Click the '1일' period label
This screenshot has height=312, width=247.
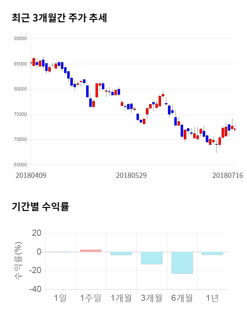click(60, 298)
